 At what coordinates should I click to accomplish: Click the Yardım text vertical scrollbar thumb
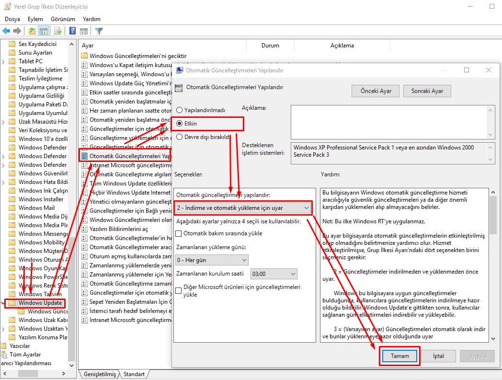tap(493, 216)
